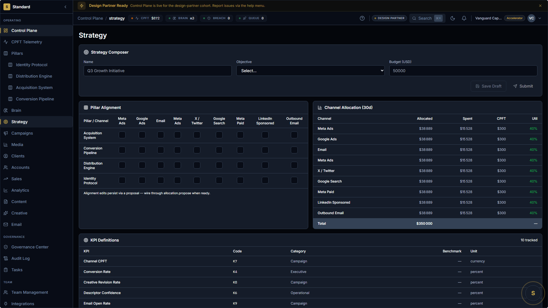Select Control Plane in the sidebar

36,31
